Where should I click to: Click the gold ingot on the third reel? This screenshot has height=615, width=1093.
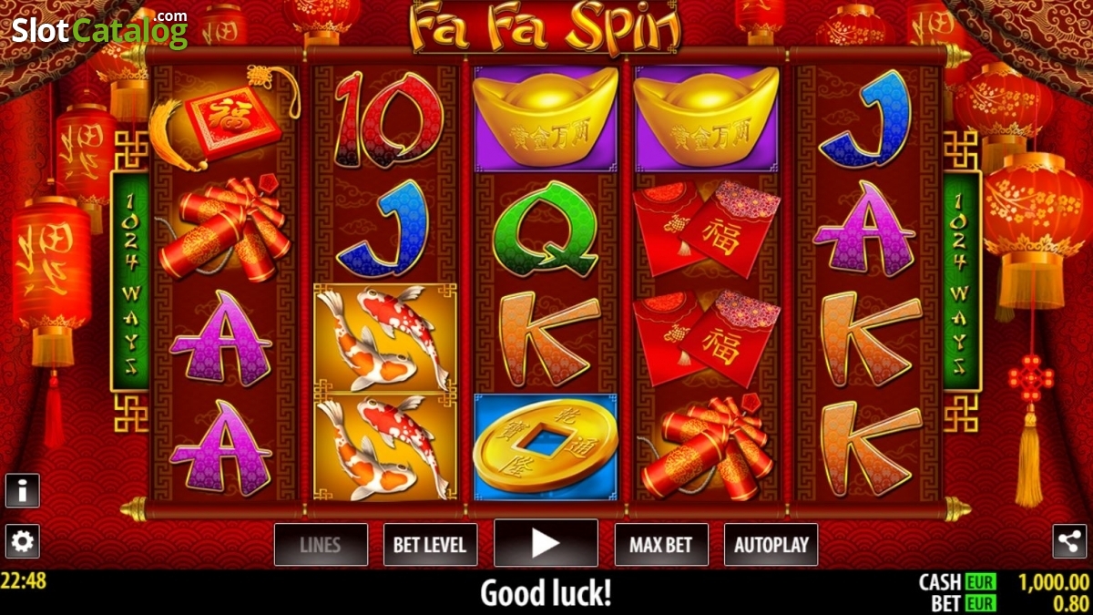(546, 118)
